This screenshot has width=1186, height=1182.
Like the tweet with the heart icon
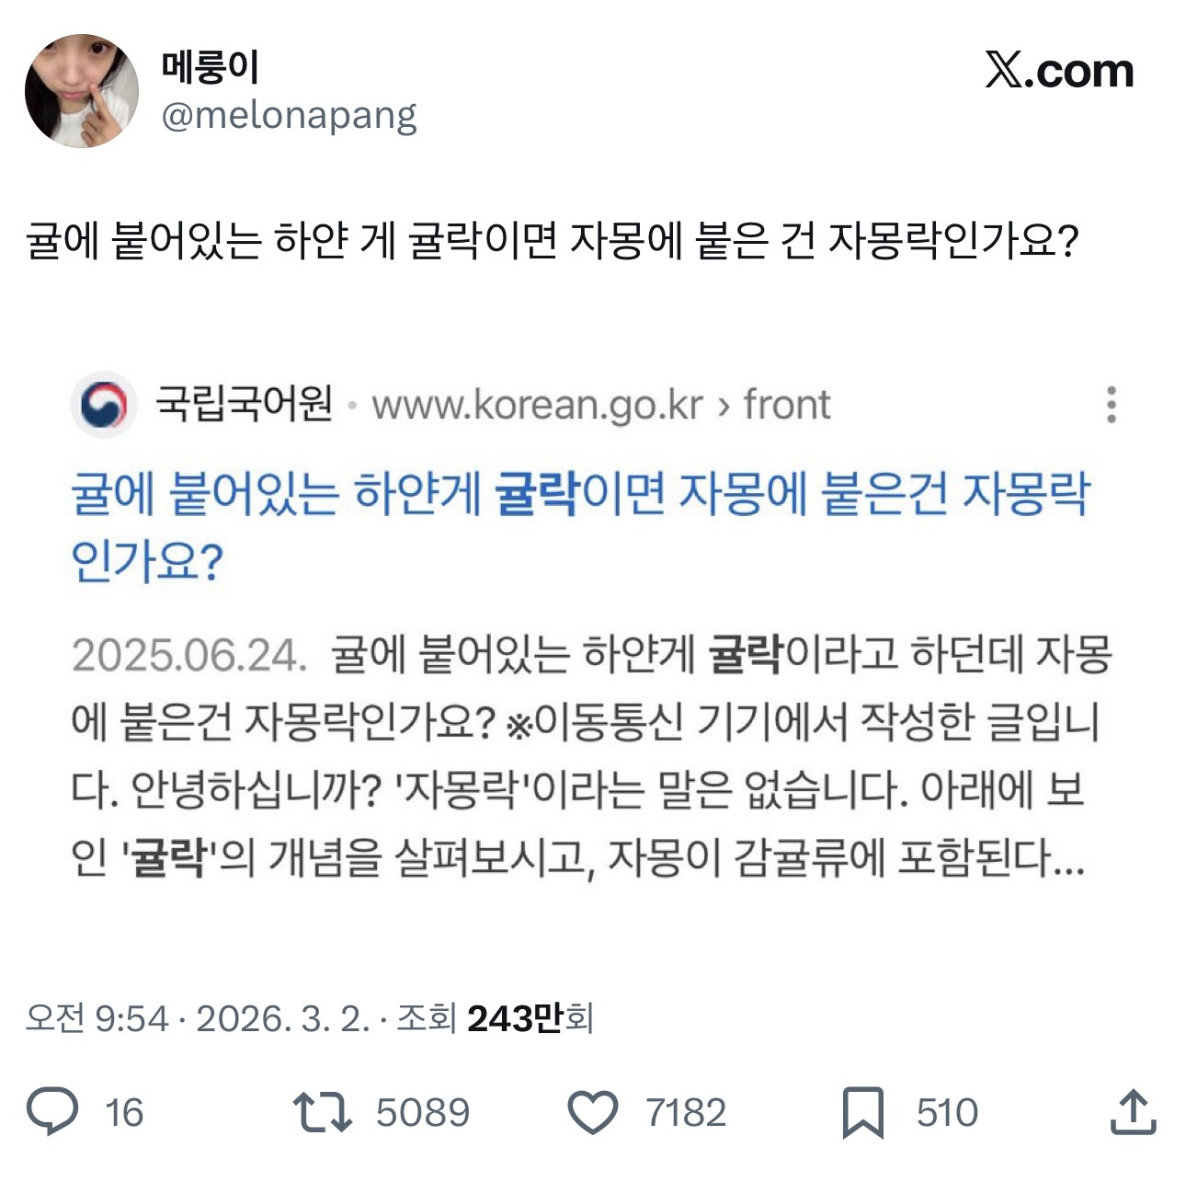tap(593, 1112)
